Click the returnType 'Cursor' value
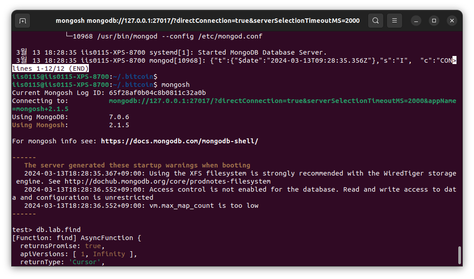The height and width of the screenshot is (279, 474). 85,262
